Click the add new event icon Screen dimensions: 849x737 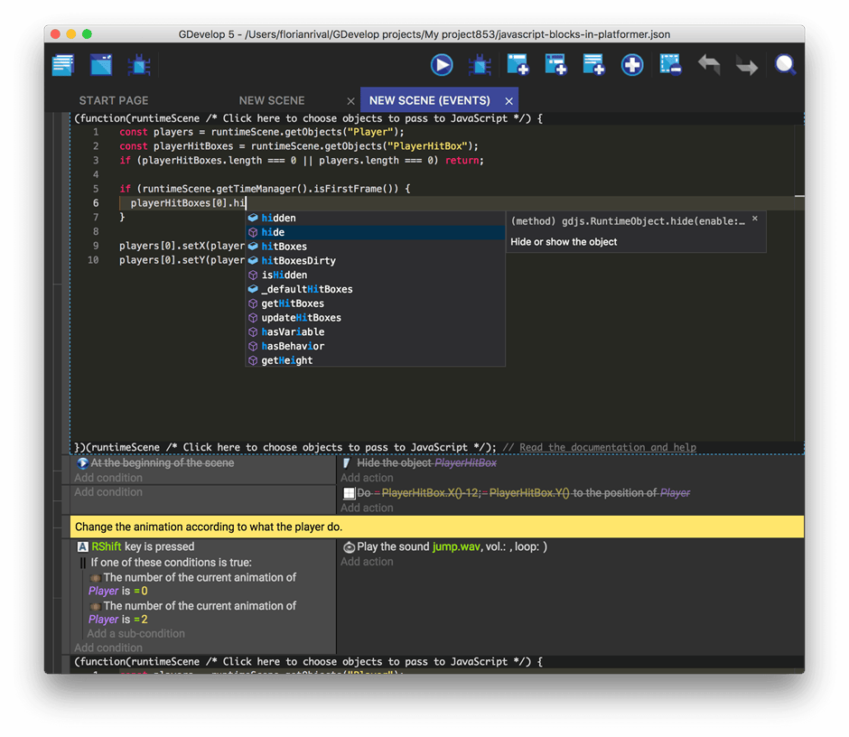click(518, 65)
